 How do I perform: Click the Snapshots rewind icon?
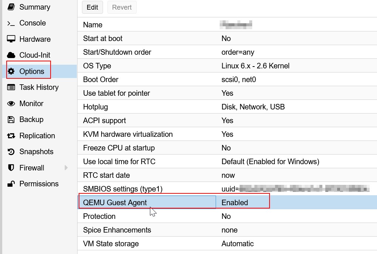pyautogui.click(x=11, y=152)
